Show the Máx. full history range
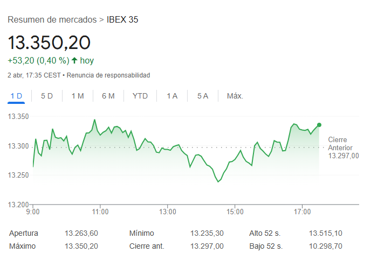 tap(235, 96)
